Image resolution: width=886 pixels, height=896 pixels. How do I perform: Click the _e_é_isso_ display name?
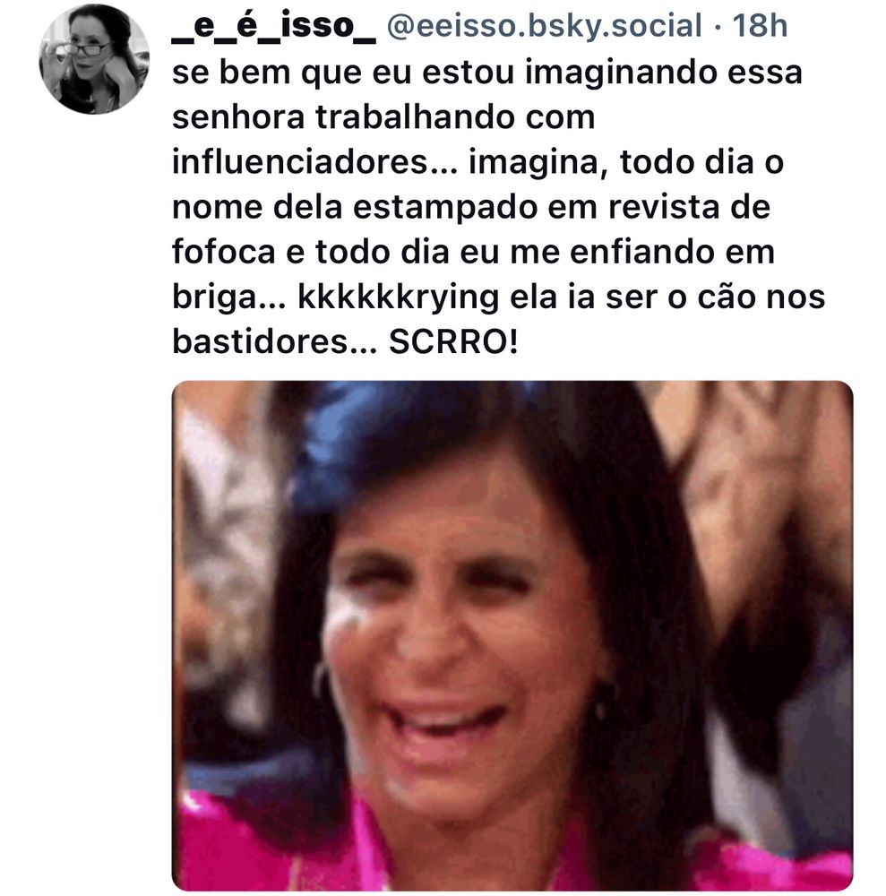click(274, 26)
